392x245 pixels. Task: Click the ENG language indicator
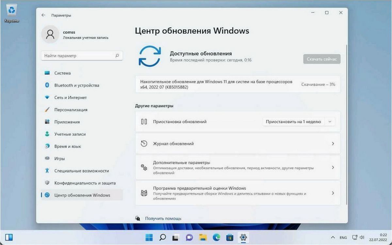[x=343, y=237]
